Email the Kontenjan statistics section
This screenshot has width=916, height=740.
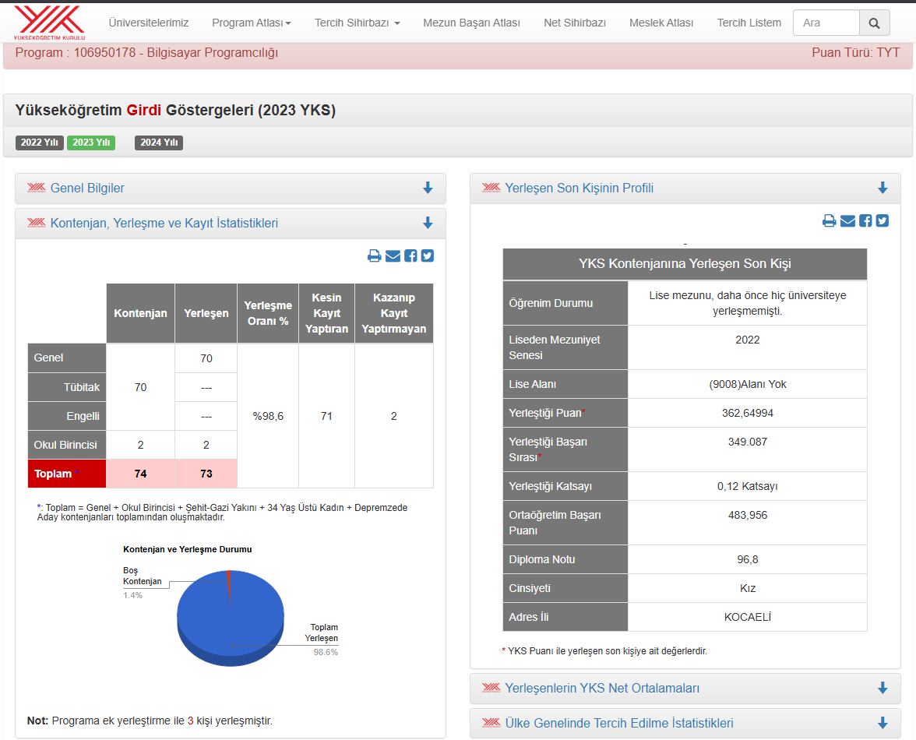[393, 255]
